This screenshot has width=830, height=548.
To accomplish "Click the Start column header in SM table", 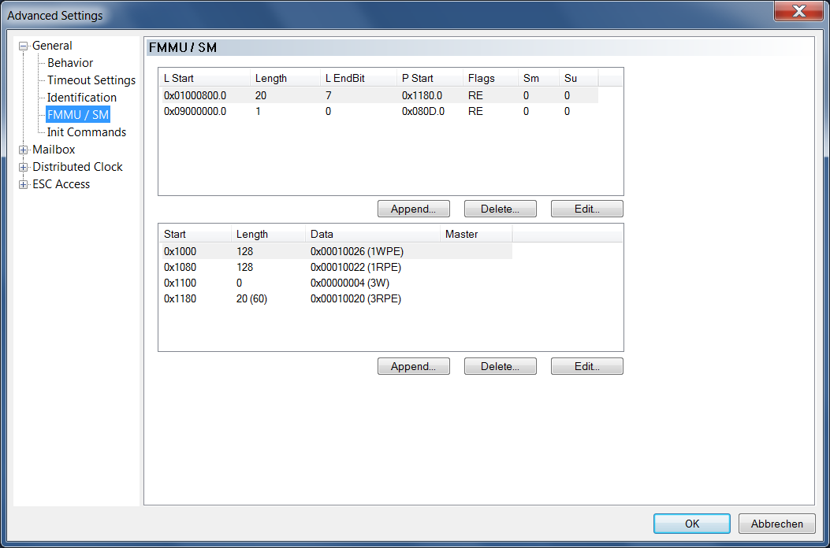I will point(195,235).
